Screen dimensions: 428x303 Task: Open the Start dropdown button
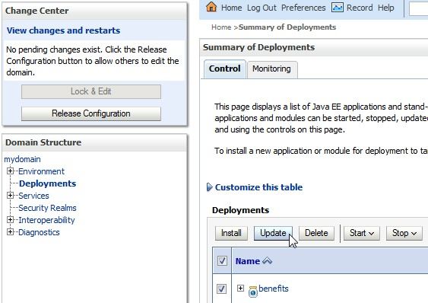point(361,233)
